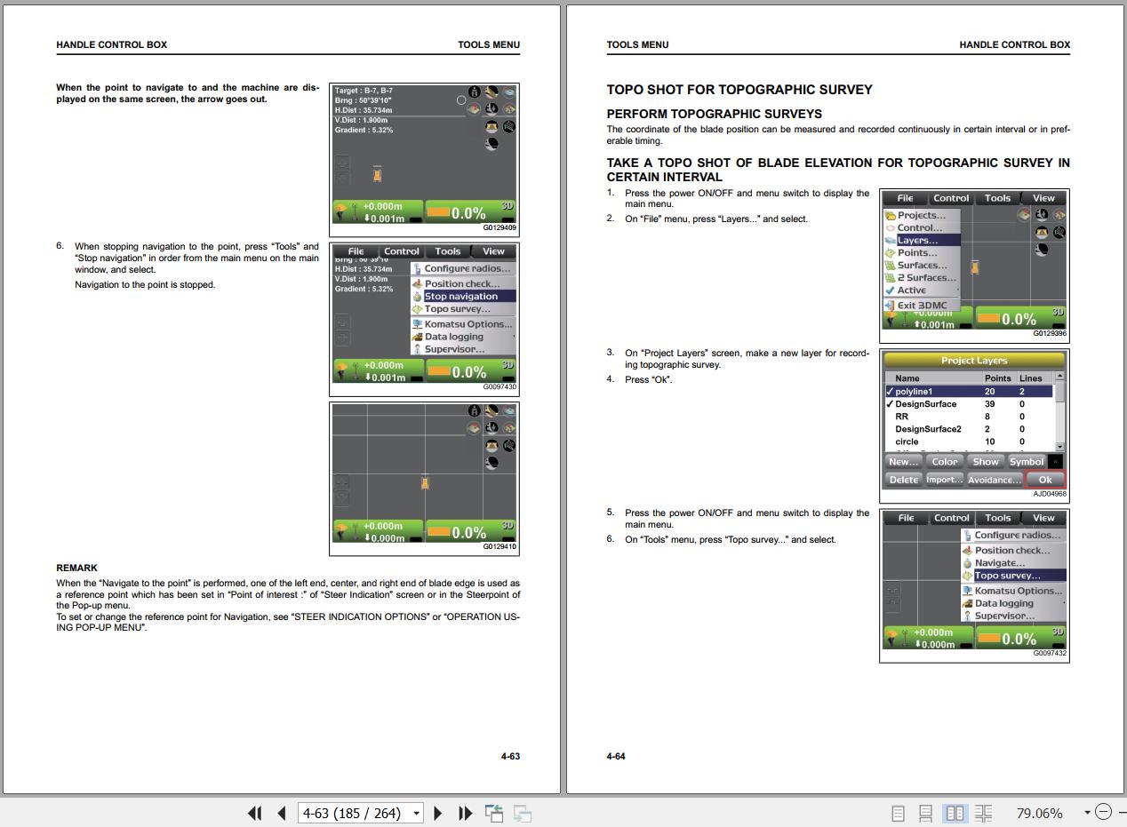
Task: Jump to the last page of the document
Action: click(465, 813)
